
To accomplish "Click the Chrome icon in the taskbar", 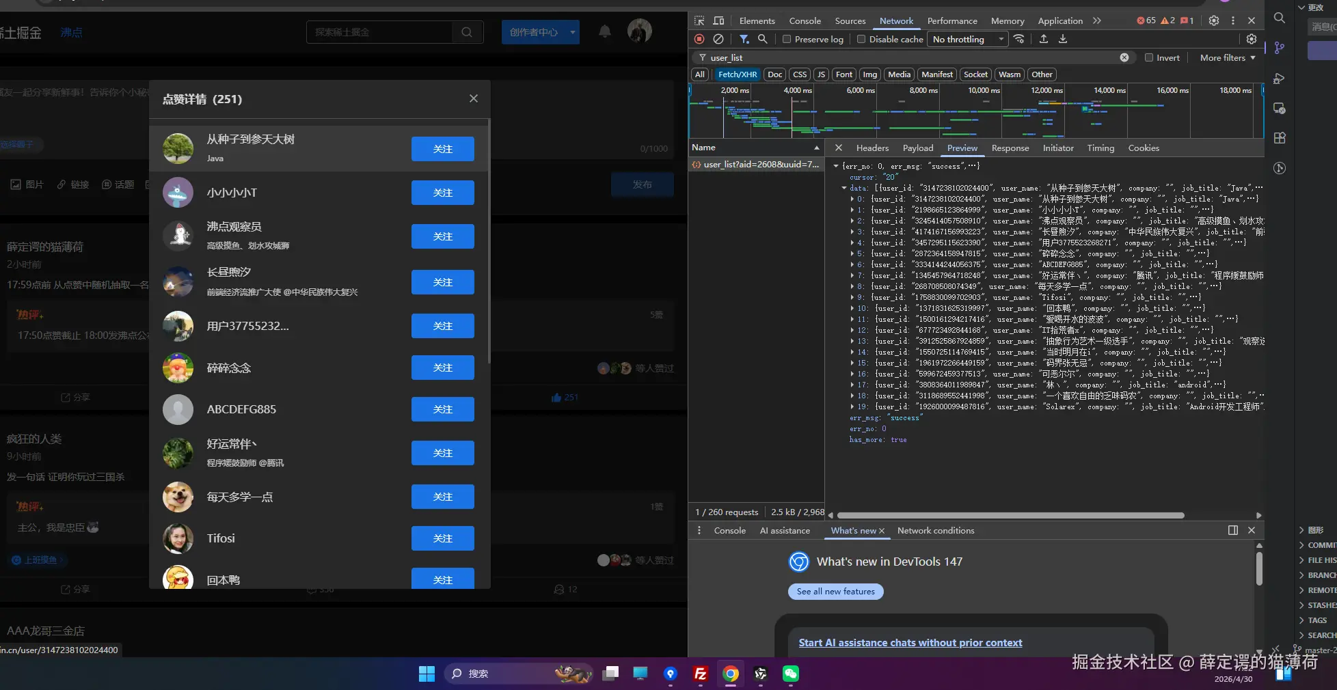I will coord(731,674).
